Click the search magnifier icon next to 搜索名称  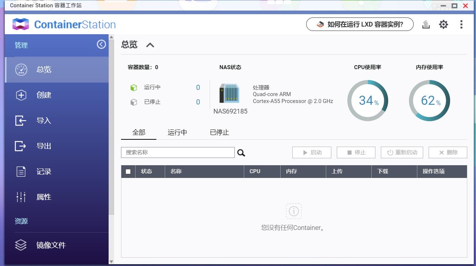tap(241, 152)
